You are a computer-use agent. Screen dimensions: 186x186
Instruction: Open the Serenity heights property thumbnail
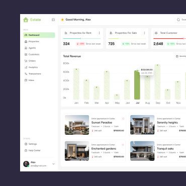click(142, 125)
